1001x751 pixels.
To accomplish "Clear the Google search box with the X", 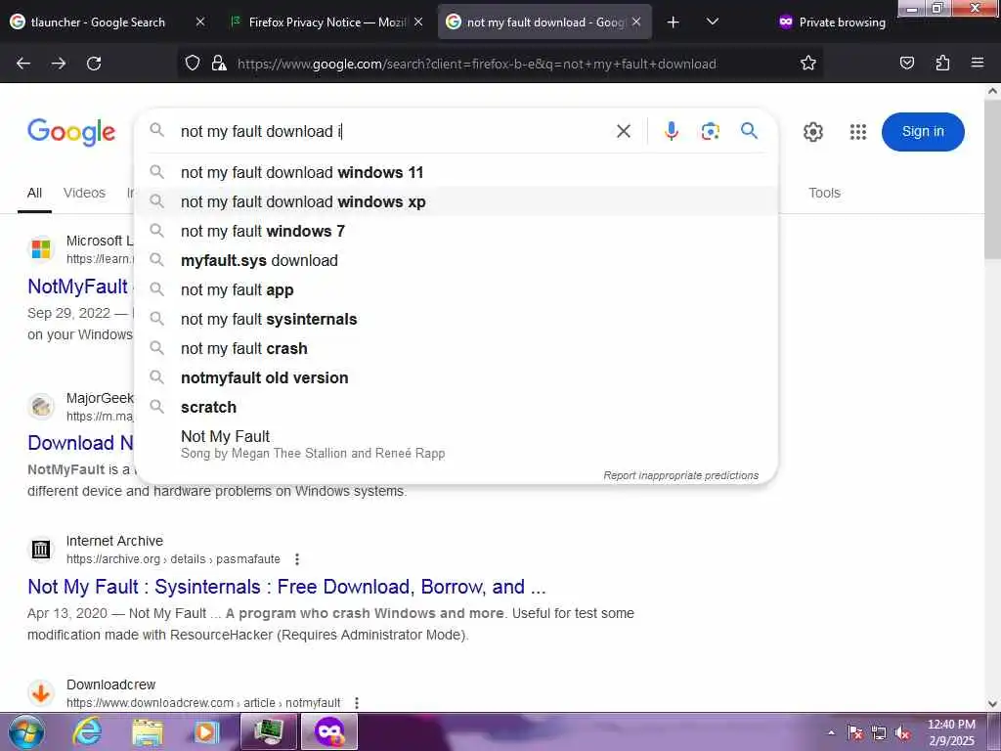I will coord(624,132).
